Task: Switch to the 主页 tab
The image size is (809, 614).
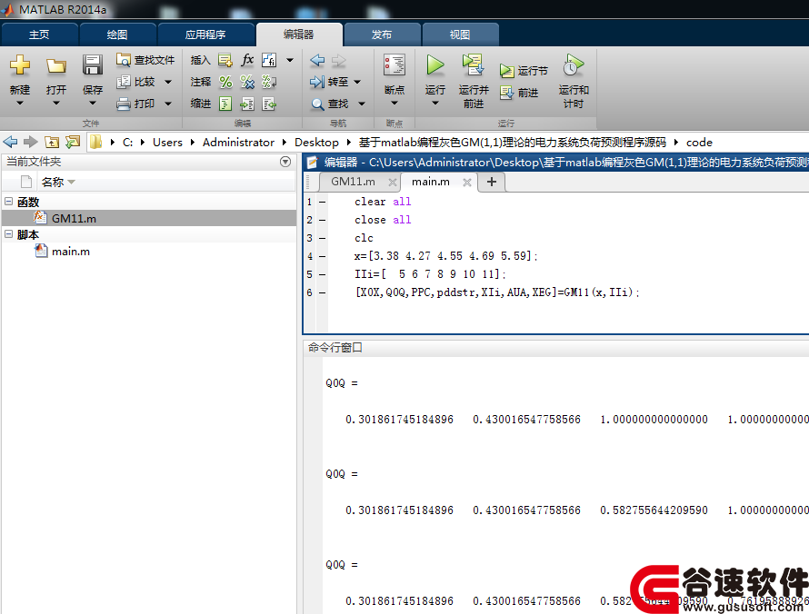Action: (x=39, y=35)
